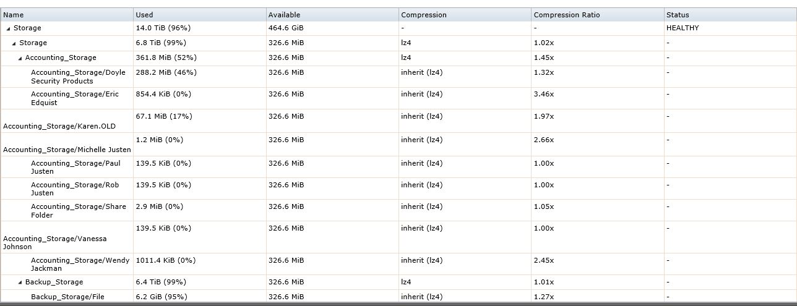Click the Compression column header
This screenshot has width=797, height=306.
click(465, 15)
